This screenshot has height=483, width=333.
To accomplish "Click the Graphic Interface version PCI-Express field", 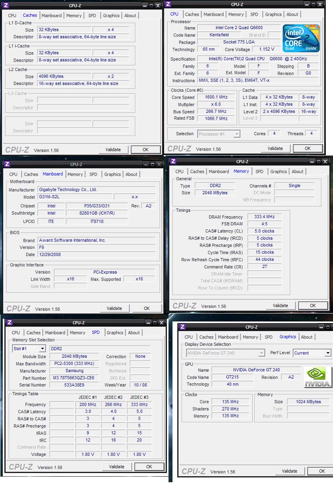I will [x=105, y=272].
